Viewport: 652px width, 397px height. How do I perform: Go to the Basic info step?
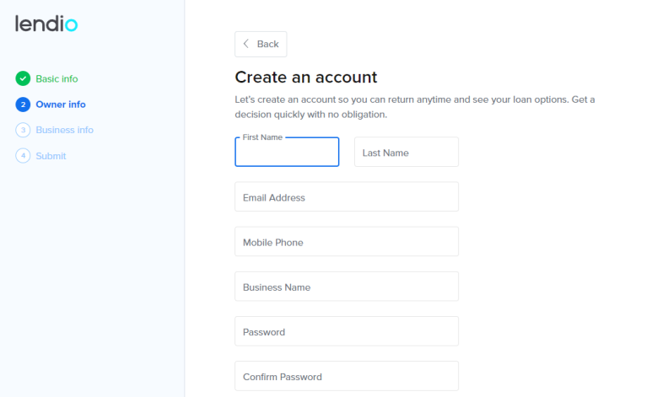tap(57, 78)
